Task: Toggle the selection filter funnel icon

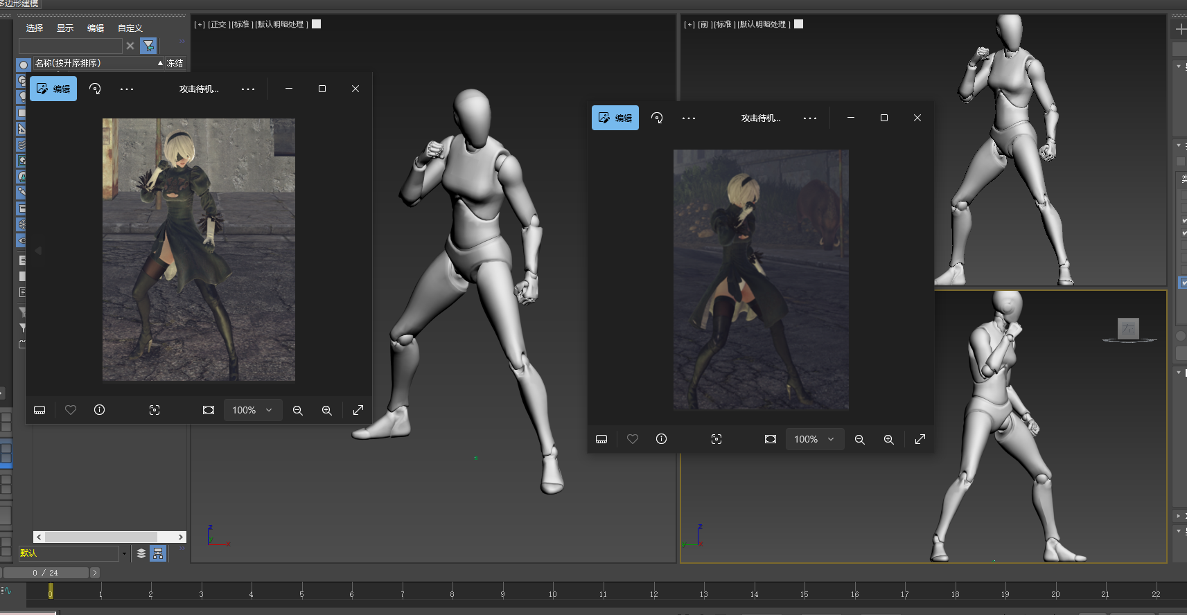Action: coord(148,46)
